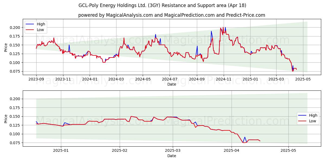Click the '2024-11' tick label
The height and width of the screenshot is (162, 325).
223,79
